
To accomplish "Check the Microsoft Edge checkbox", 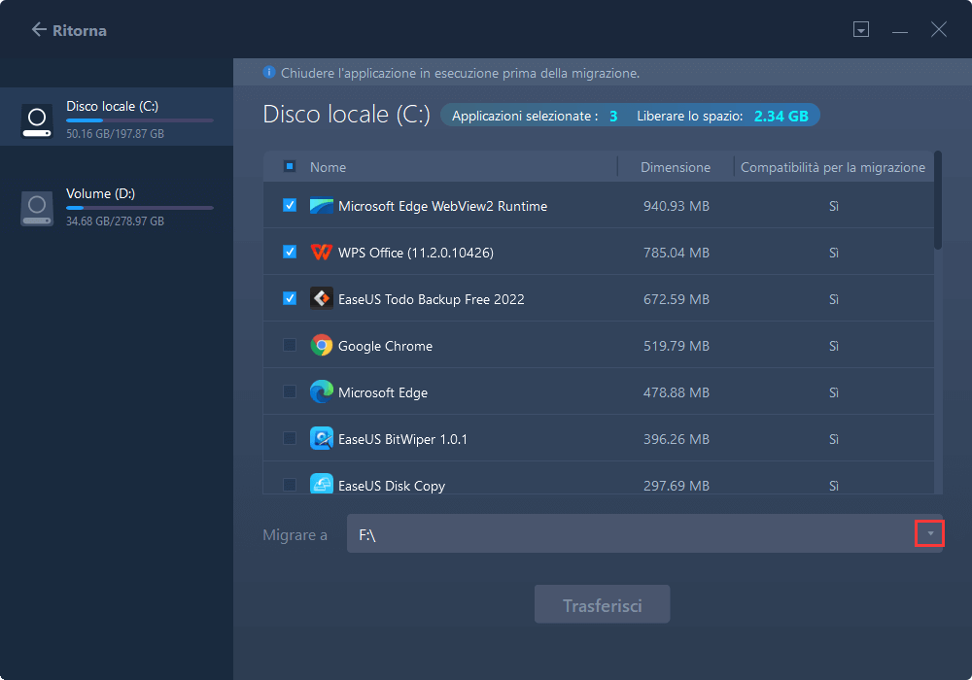I will click(x=290, y=391).
